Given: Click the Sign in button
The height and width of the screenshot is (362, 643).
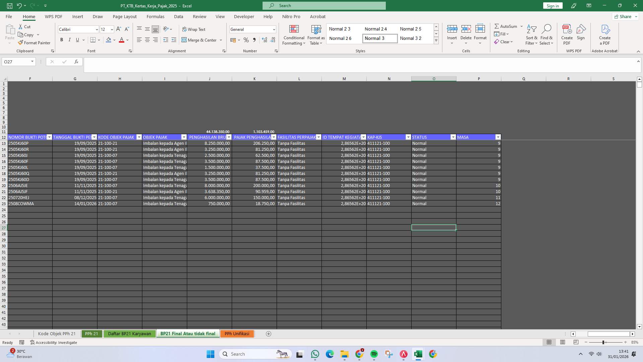Looking at the screenshot, I should coord(552,6).
